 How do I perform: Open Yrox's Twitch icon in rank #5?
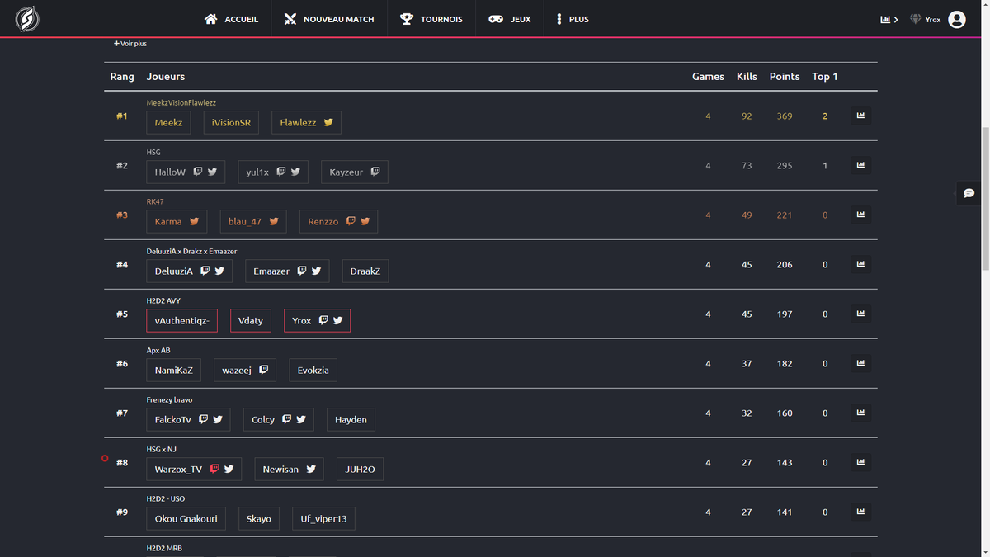(323, 320)
